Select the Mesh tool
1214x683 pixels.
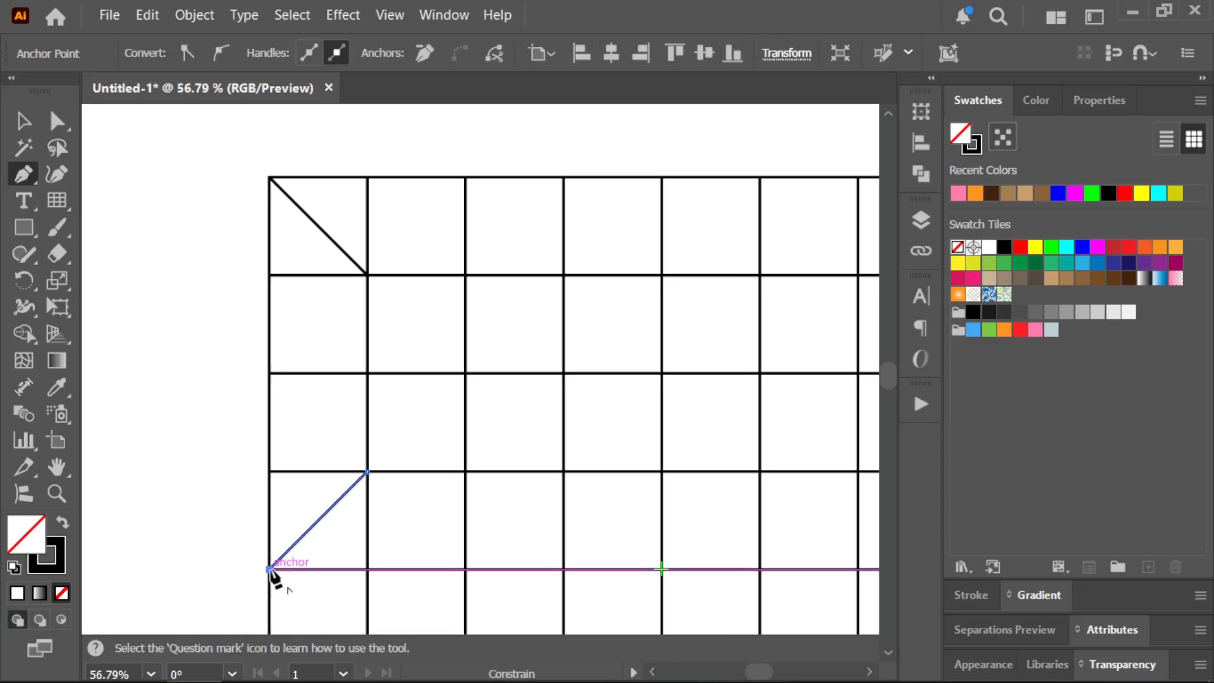tap(23, 360)
